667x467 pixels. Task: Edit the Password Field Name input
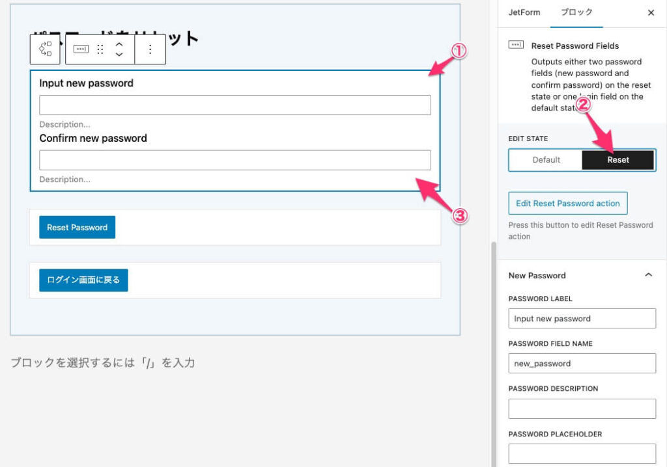tap(582, 364)
